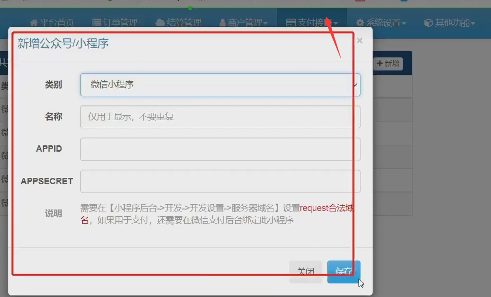Viewport: 491px width, 297px height.
Task: Click the 名称 field with placeholder text
Action: coord(219,116)
